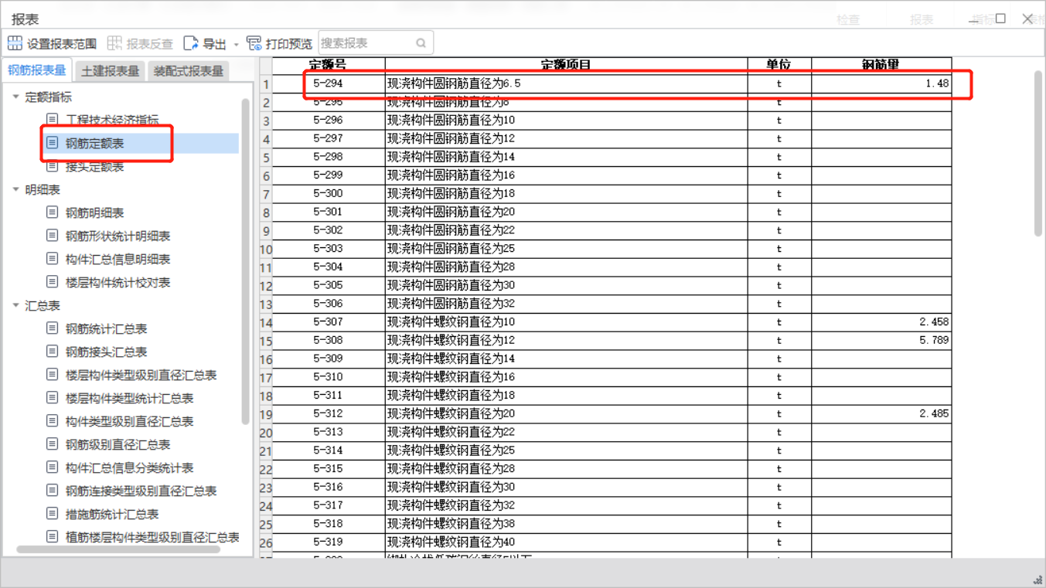
Task: Open the 钢筋明细表 report
Action: pos(94,212)
